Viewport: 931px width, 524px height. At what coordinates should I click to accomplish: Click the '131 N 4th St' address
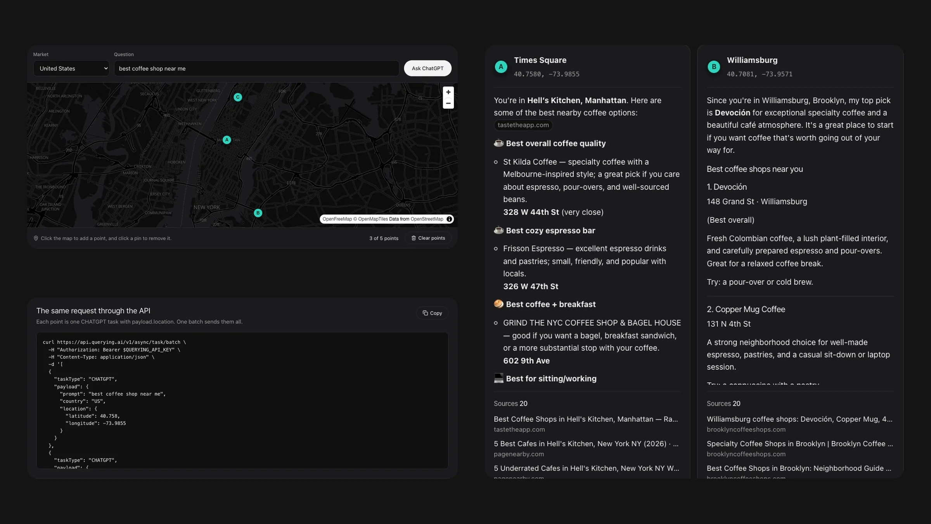pos(729,324)
